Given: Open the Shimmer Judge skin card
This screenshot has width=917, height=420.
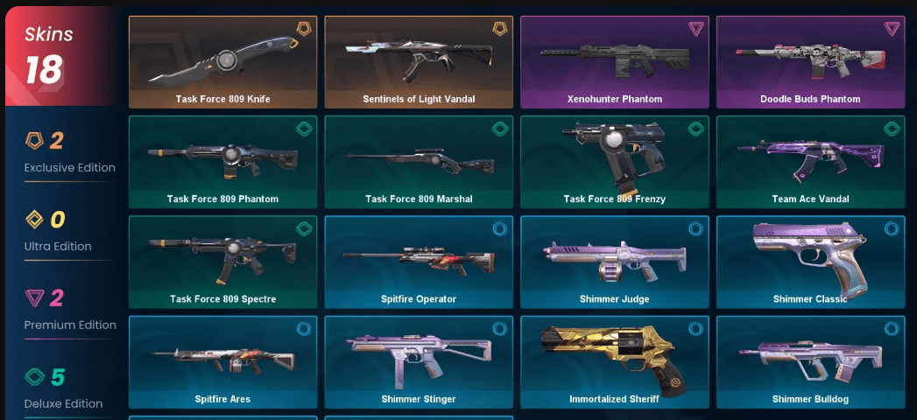Looking at the screenshot, I should click(615, 262).
